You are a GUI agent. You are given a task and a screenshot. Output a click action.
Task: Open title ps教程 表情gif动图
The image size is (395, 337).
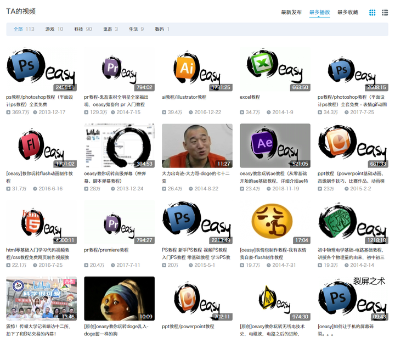352,100
